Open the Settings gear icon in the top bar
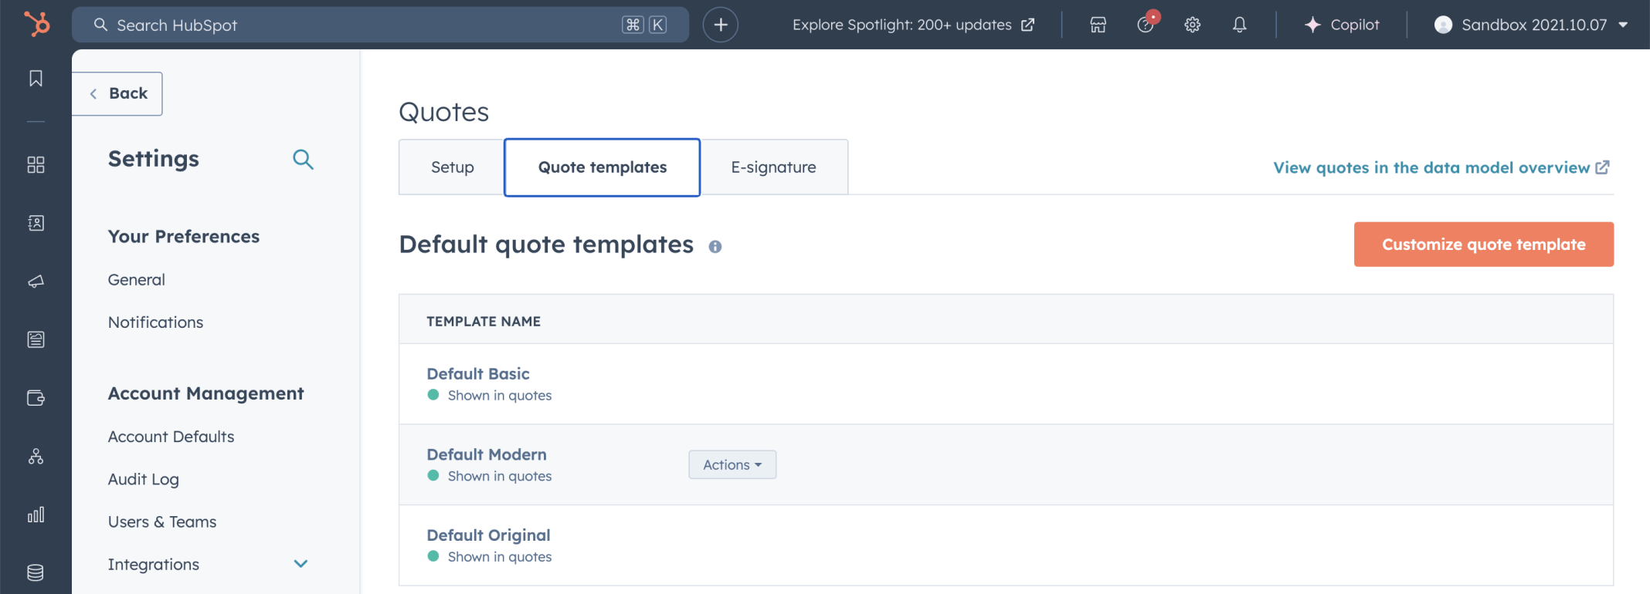 point(1193,25)
